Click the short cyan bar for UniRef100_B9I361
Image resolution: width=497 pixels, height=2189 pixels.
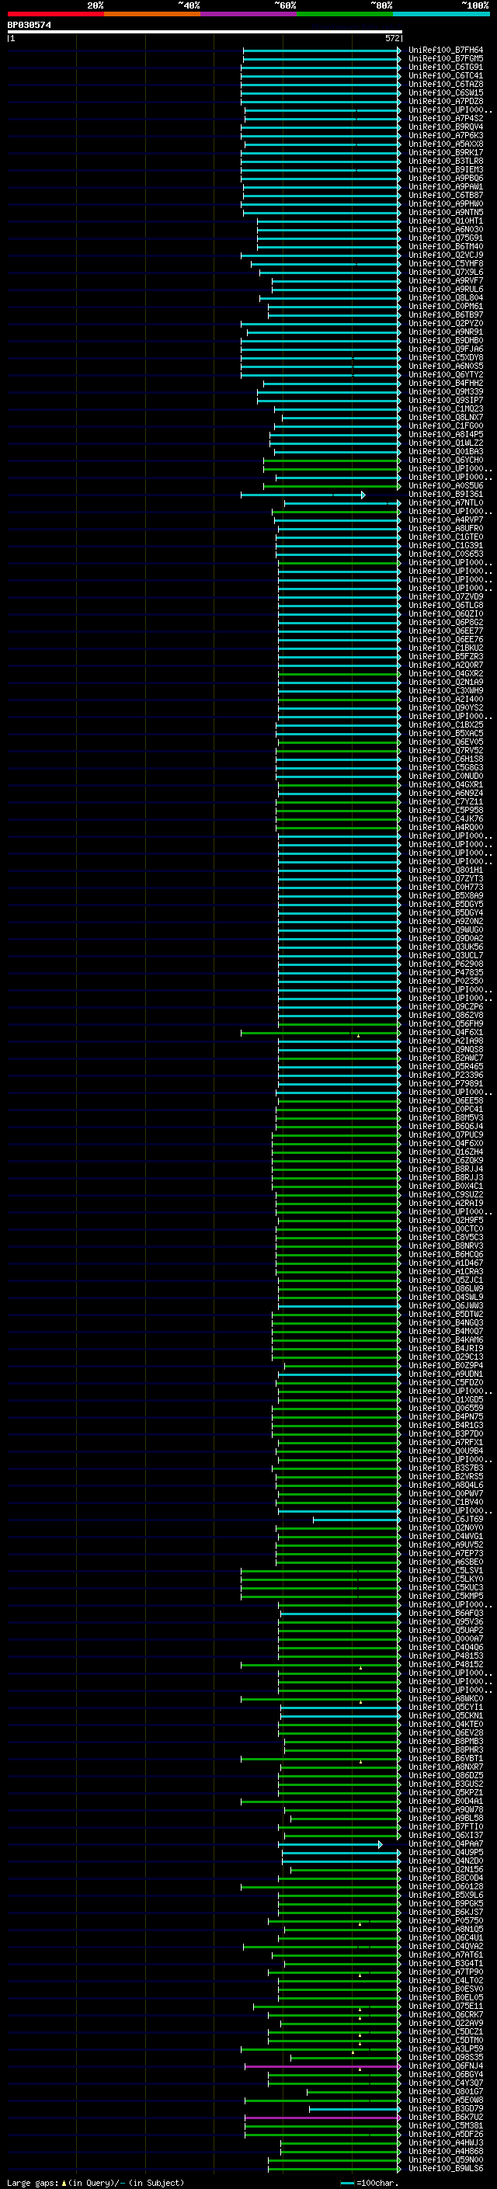click(304, 495)
